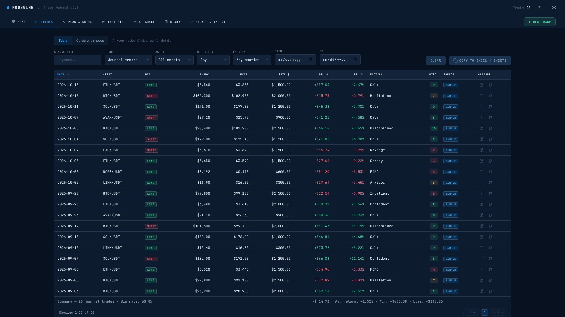Edit the 2026-10-13 BTC/USDT trade
Screen dimensions: 565x317
point(481,96)
